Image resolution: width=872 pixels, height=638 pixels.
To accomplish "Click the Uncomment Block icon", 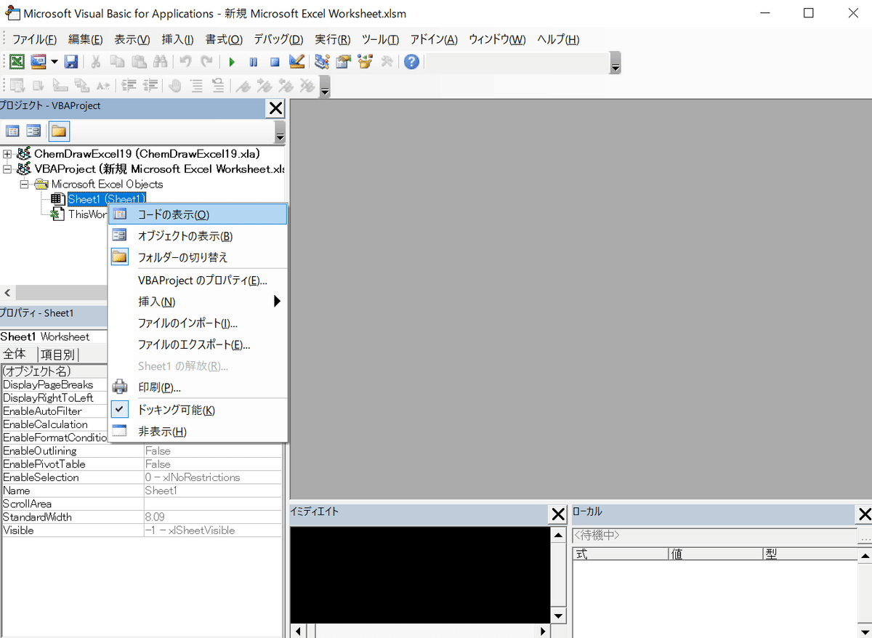I will tap(217, 86).
